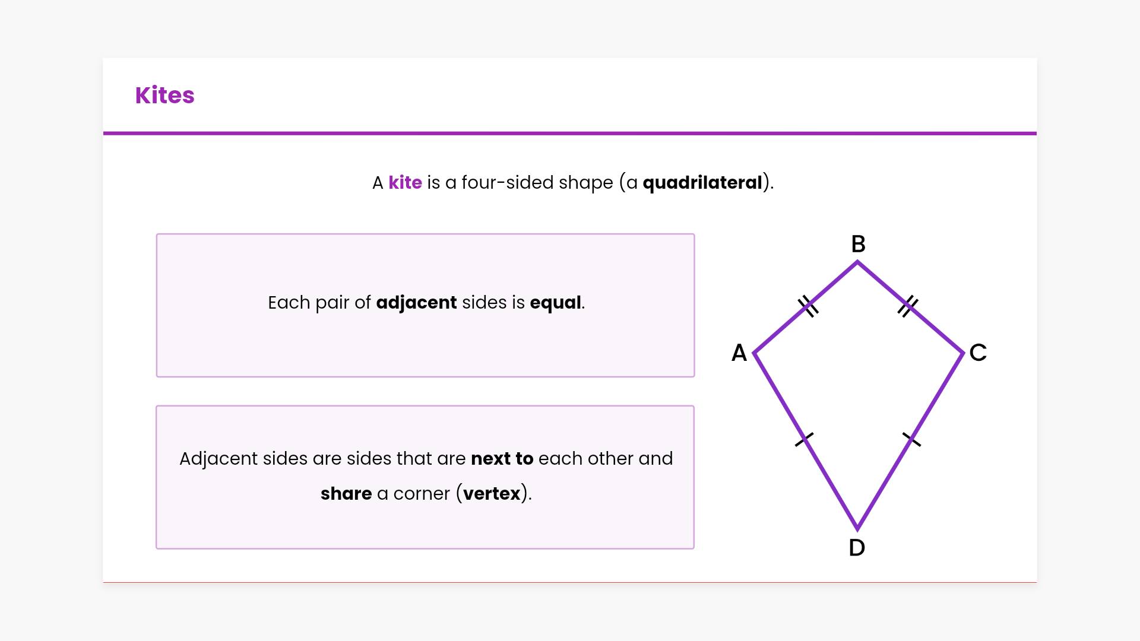This screenshot has height=641, width=1140.
Task: Click the bold word share
Action: (346, 494)
